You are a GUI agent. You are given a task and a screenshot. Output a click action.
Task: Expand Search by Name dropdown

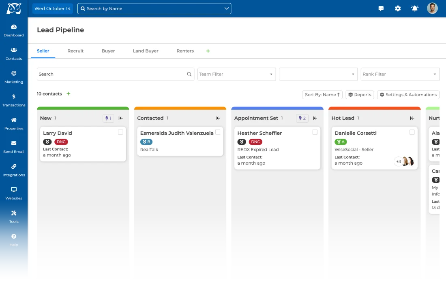click(227, 8)
